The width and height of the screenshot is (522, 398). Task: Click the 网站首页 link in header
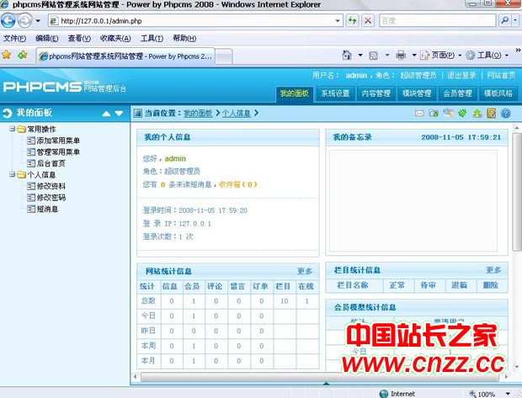[x=501, y=75]
